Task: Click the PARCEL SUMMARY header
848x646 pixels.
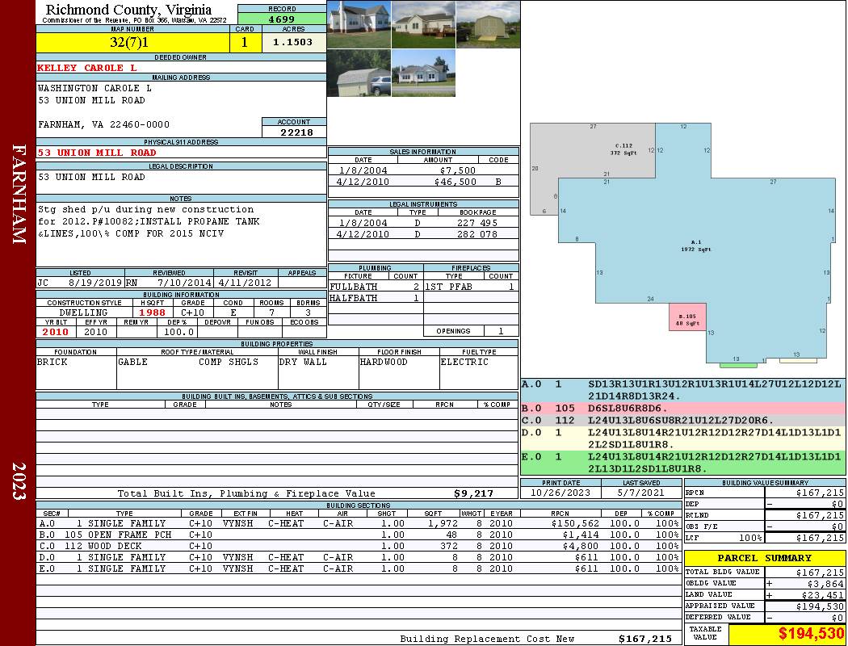Action: pos(764,558)
